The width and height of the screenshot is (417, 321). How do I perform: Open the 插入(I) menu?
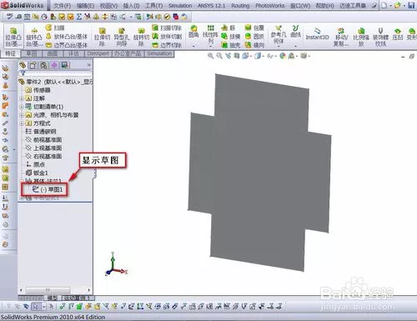click(x=131, y=6)
